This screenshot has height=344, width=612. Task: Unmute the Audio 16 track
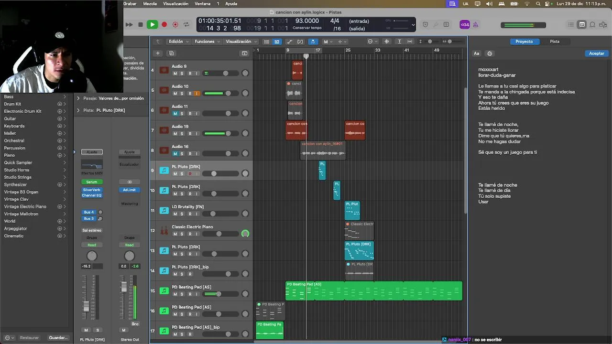click(x=175, y=154)
